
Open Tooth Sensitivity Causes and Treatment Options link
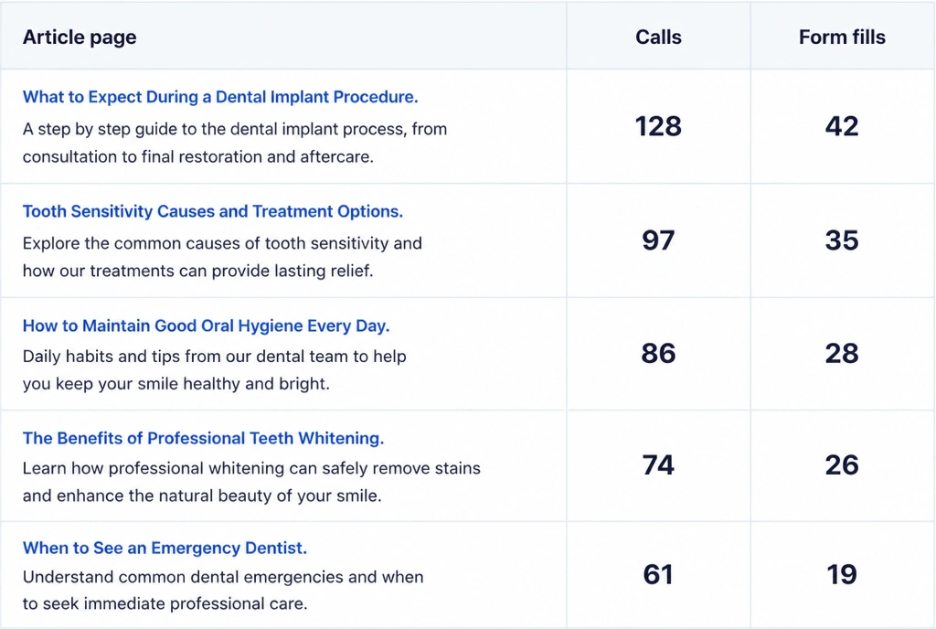[212, 211]
